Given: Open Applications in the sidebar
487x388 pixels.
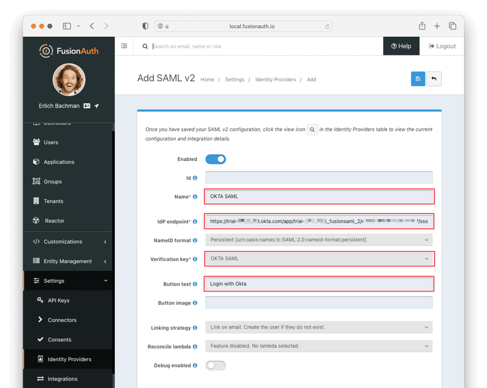Looking at the screenshot, I should pyautogui.click(x=68, y=162).
